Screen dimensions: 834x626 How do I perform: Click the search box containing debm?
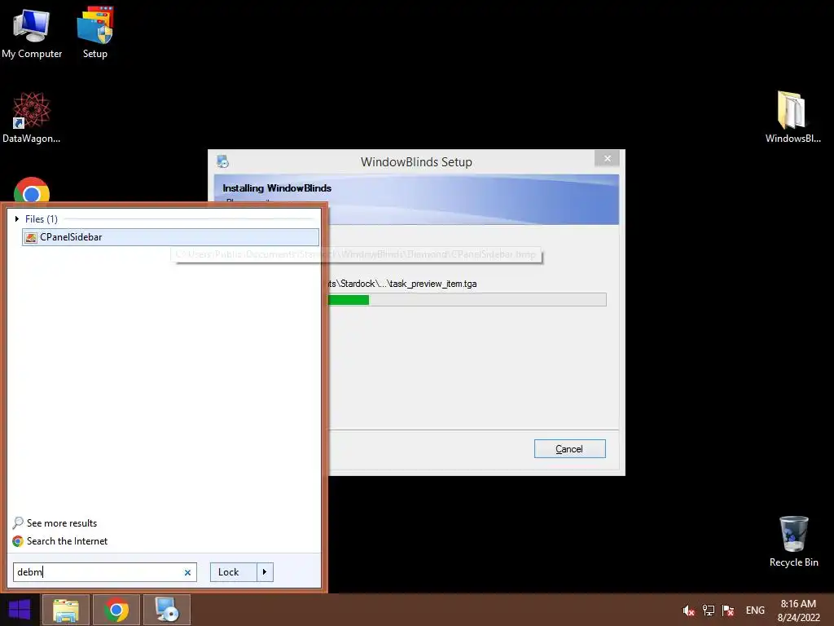[105, 572]
